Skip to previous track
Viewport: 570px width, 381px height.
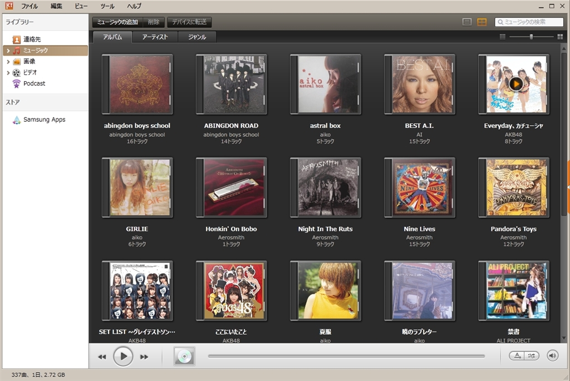[x=102, y=357]
